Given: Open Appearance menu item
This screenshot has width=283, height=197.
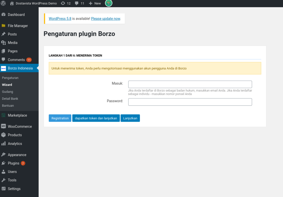Looking at the screenshot, I should pyautogui.click(x=17, y=155).
